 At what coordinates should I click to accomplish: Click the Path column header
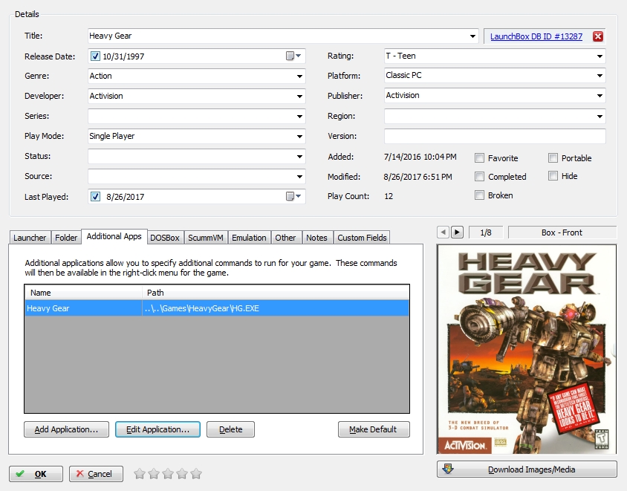click(276, 293)
